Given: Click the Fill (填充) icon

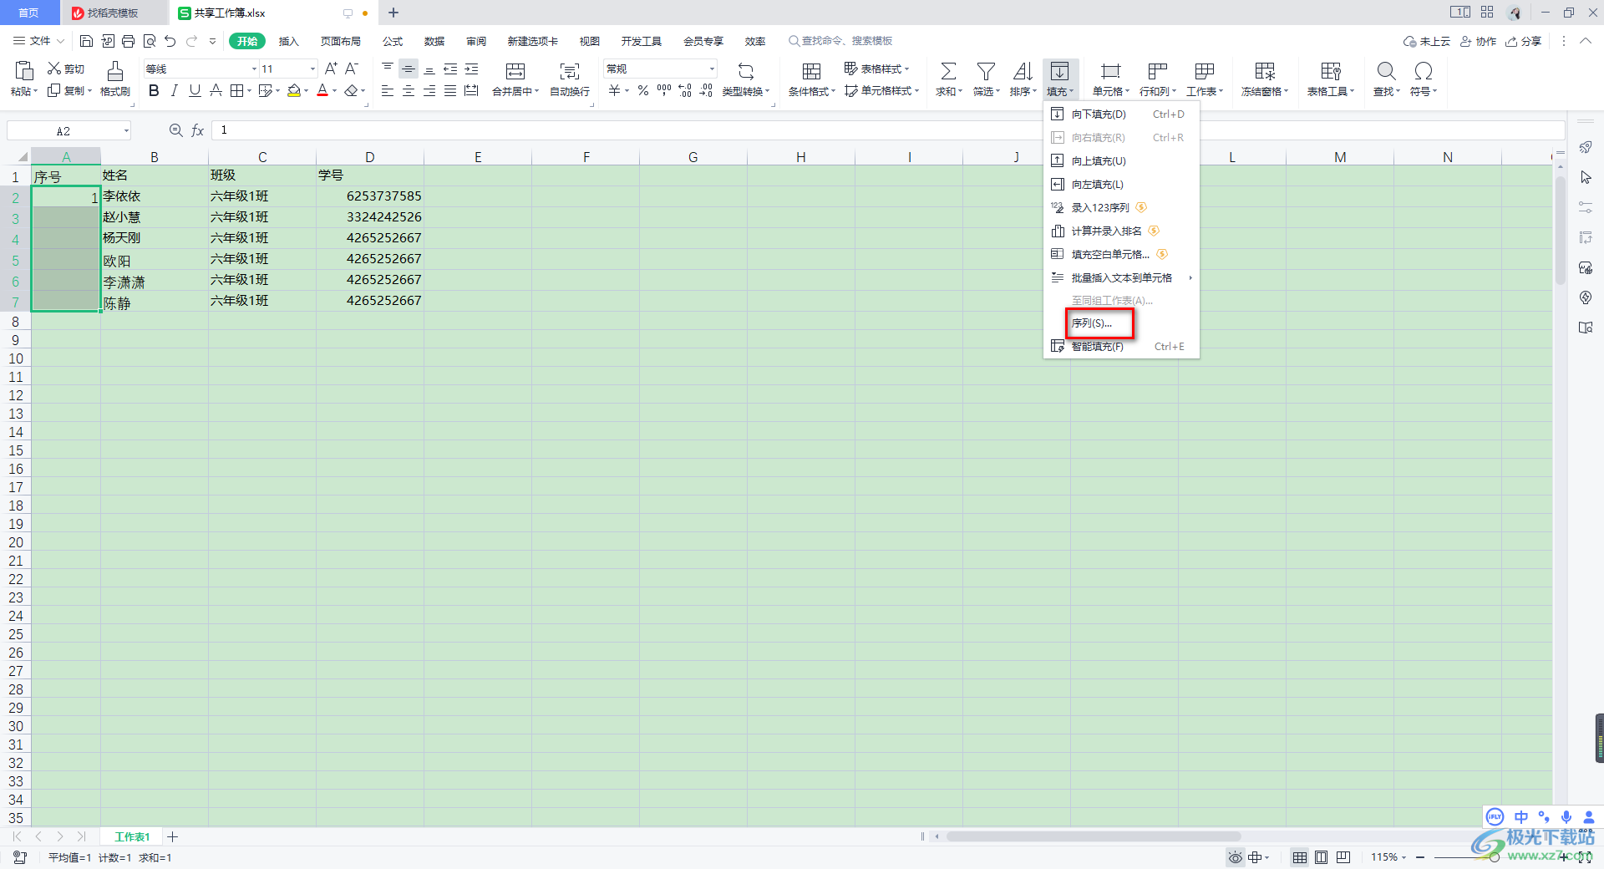Looking at the screenshot, I should (1059, 71).
